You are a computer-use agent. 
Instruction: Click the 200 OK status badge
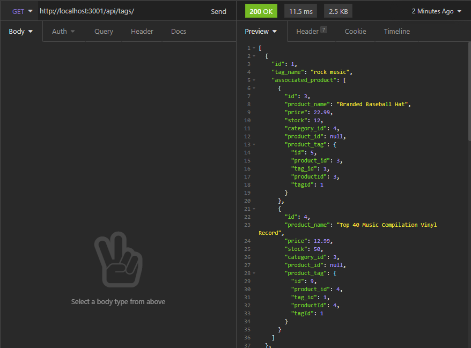coord(261,10)
